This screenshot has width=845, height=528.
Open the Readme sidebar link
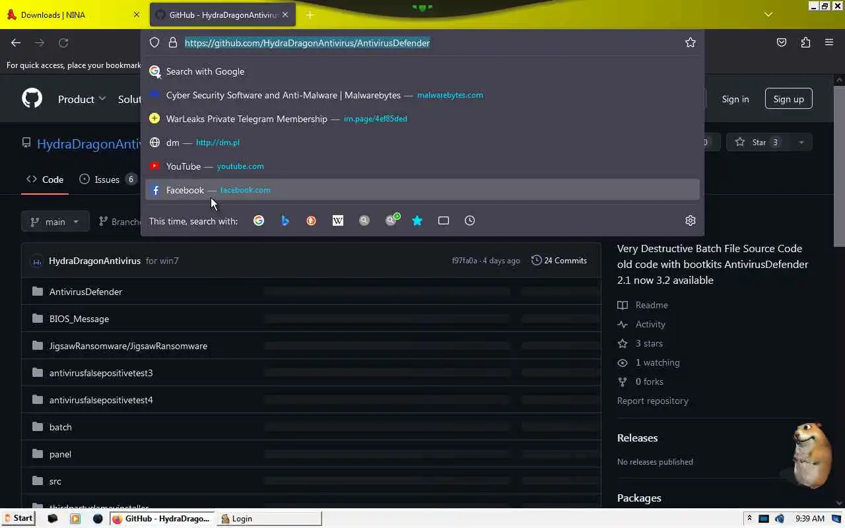(643, 305)
